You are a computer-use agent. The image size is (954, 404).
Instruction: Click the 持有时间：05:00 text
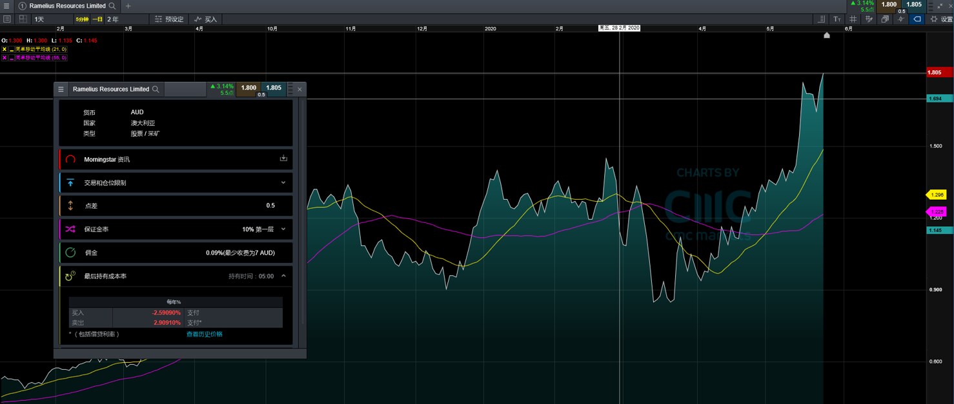(x=251, y=276)
